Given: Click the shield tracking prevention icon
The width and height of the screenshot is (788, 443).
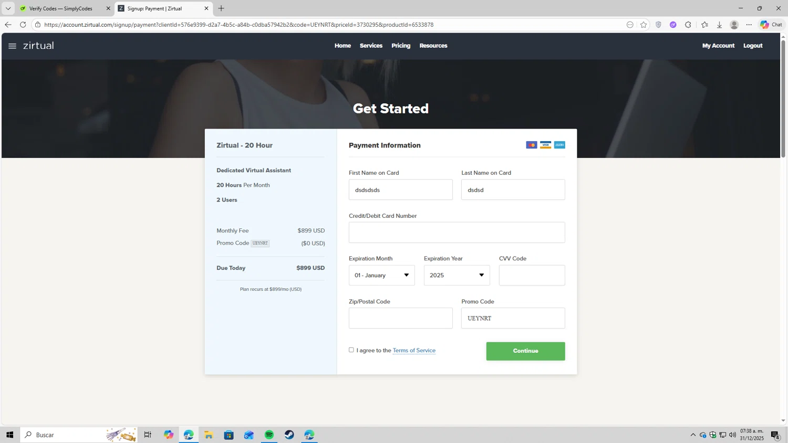Looking at the screenshot, I should click(x=658, y=25).
